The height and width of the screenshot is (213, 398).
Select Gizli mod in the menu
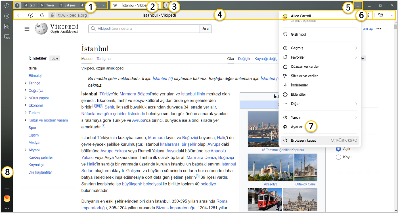coord(298,34)
